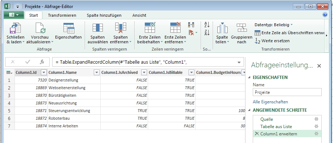Open the quick access toolbar dropdown
The height and width of the screenshot is (143, 333).
tap(18, 7)
